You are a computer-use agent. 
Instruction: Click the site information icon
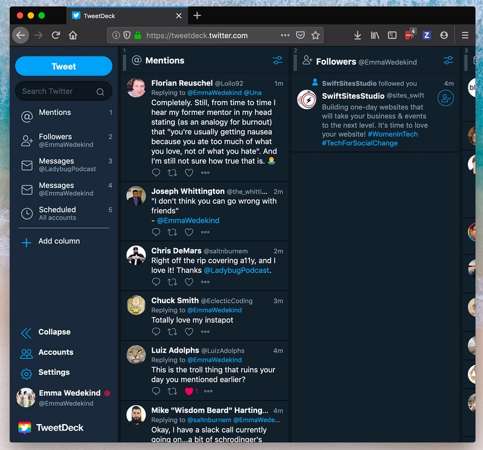tap(116, 35)
